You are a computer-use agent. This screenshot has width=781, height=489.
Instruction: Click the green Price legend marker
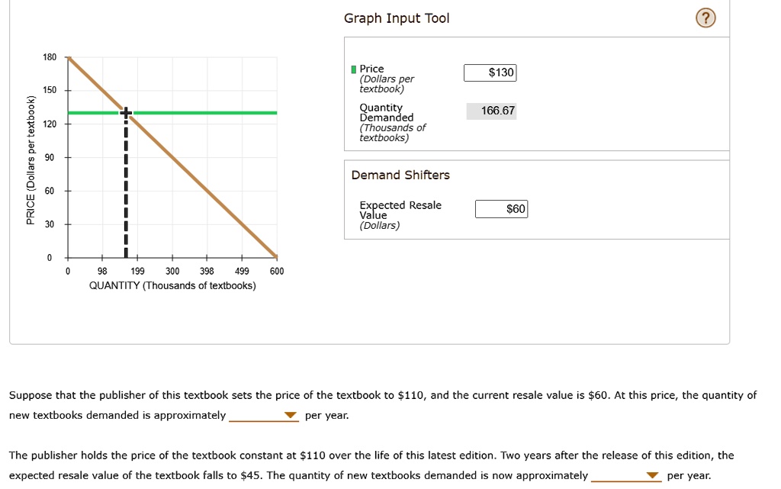(x=353, y=69)
